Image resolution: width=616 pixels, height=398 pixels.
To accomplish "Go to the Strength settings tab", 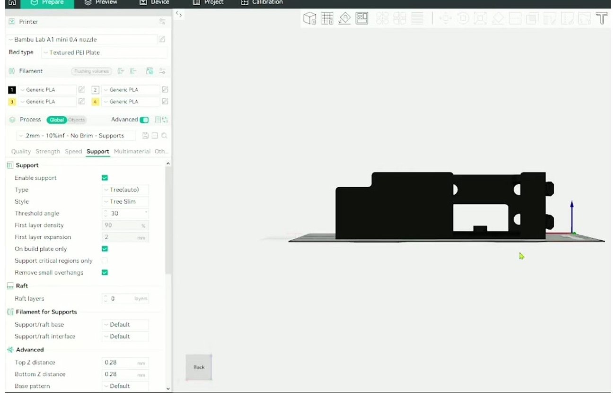I will (48, 152).
